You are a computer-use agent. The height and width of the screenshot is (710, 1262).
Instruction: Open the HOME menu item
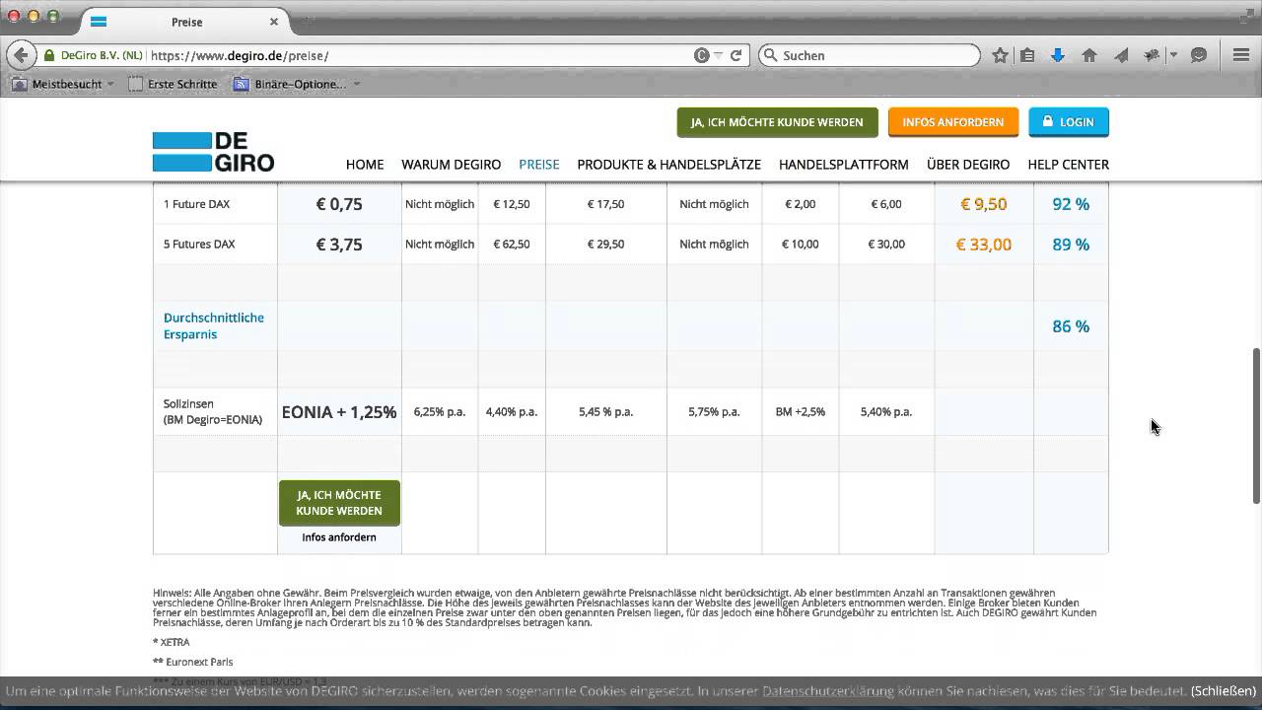coord(365,165)
